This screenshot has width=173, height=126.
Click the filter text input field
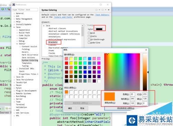25,10
